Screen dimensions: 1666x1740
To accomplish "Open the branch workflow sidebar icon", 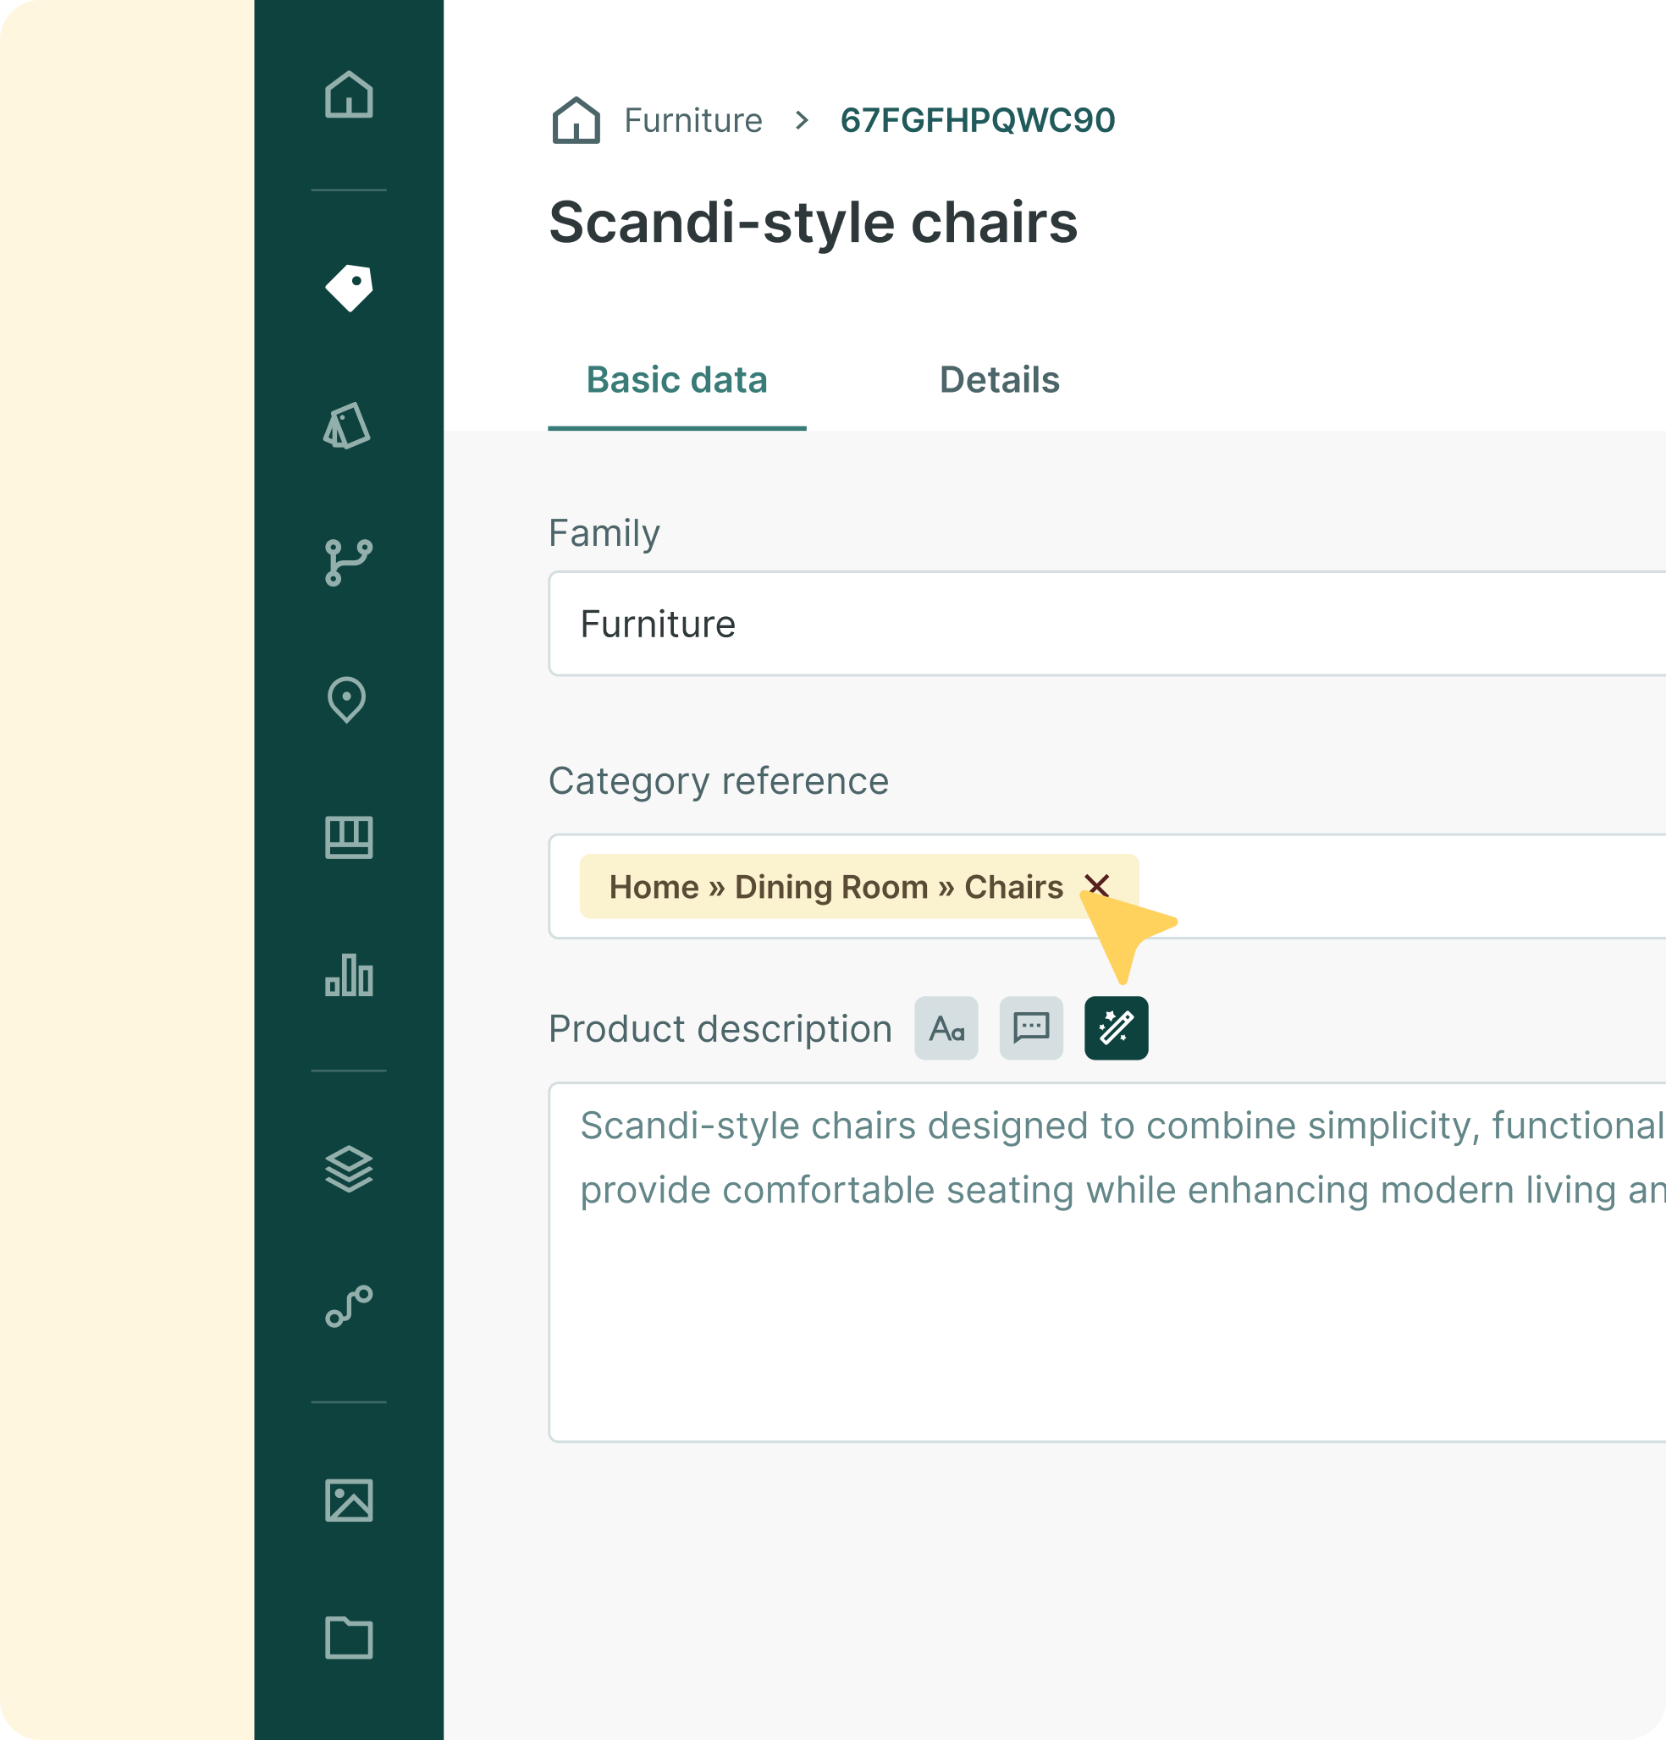I will (x=347, y=562).
